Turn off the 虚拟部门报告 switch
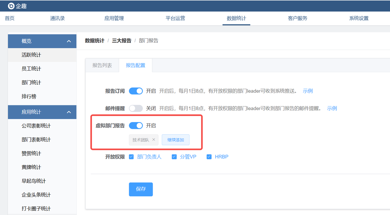390x215 pixels. click(x=136, y=125)
